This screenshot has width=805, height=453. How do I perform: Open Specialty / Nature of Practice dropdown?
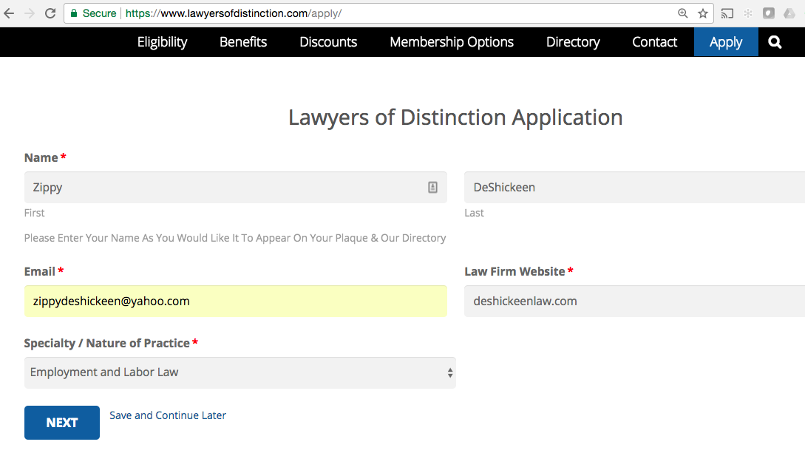240,372
